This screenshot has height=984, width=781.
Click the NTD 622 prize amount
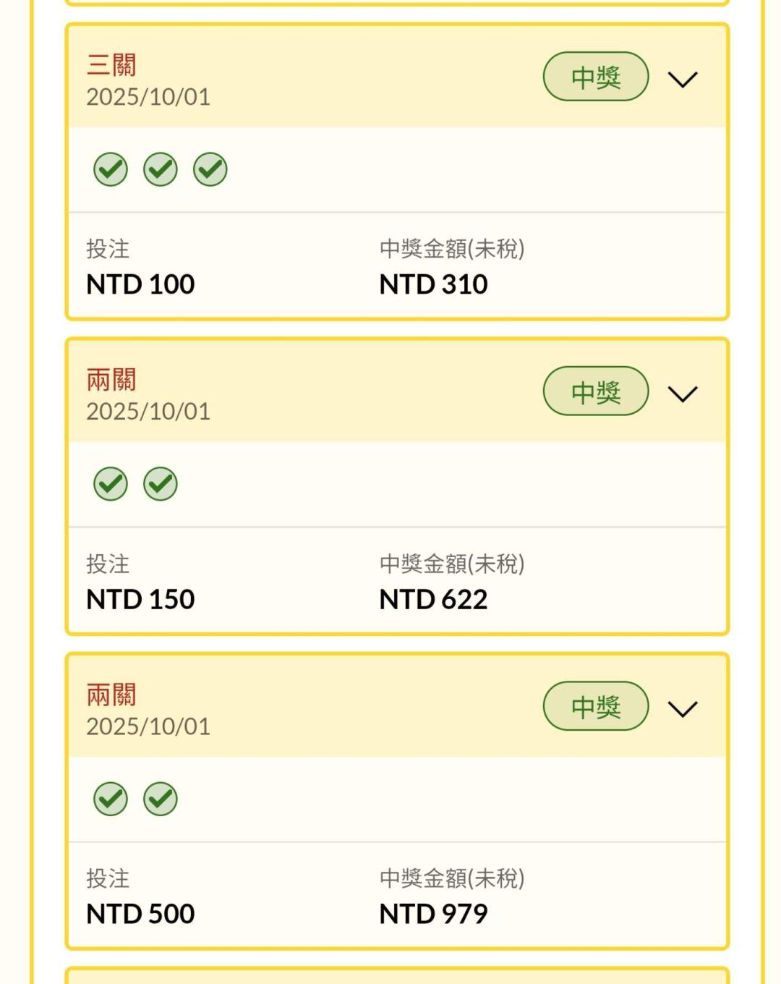pyautogui.click(x=433, y=599)
